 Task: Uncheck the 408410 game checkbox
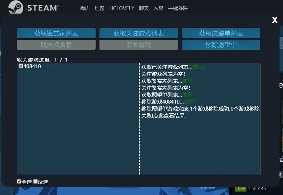(x=21, y=66)
